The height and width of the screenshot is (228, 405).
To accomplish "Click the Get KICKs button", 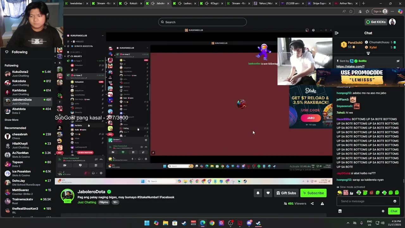I will (376, 22).
